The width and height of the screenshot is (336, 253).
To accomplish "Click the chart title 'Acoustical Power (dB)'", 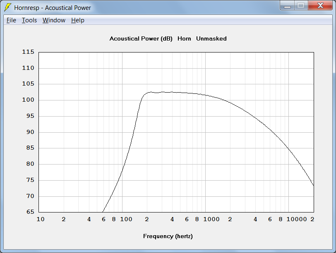I will pos(141,39).
